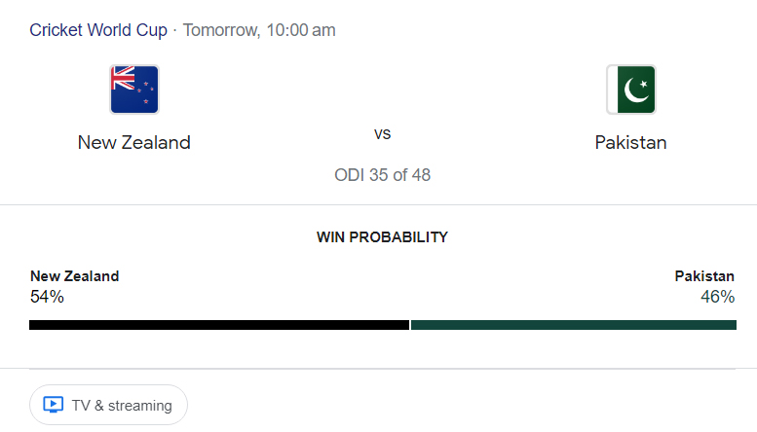Click the Union Jack on New Zealand's flag

click(123, 78)
